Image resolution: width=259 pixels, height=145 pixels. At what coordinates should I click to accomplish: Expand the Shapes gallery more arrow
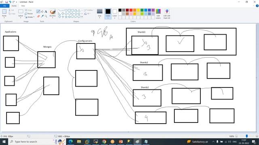(82, 17)
